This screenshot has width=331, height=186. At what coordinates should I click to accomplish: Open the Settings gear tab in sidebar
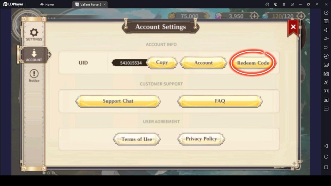coord(34,34)
